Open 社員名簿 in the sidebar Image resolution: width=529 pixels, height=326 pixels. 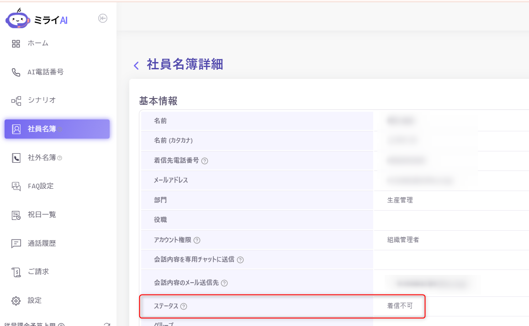pyautogui.click(x=42, y=129)
